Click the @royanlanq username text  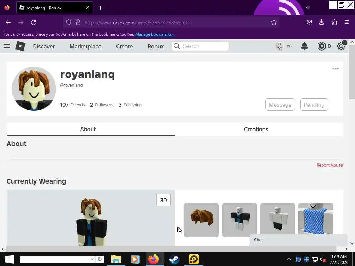(71, 85)
